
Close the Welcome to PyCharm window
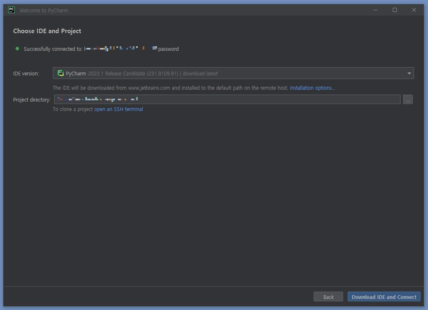tap(414, 10)
